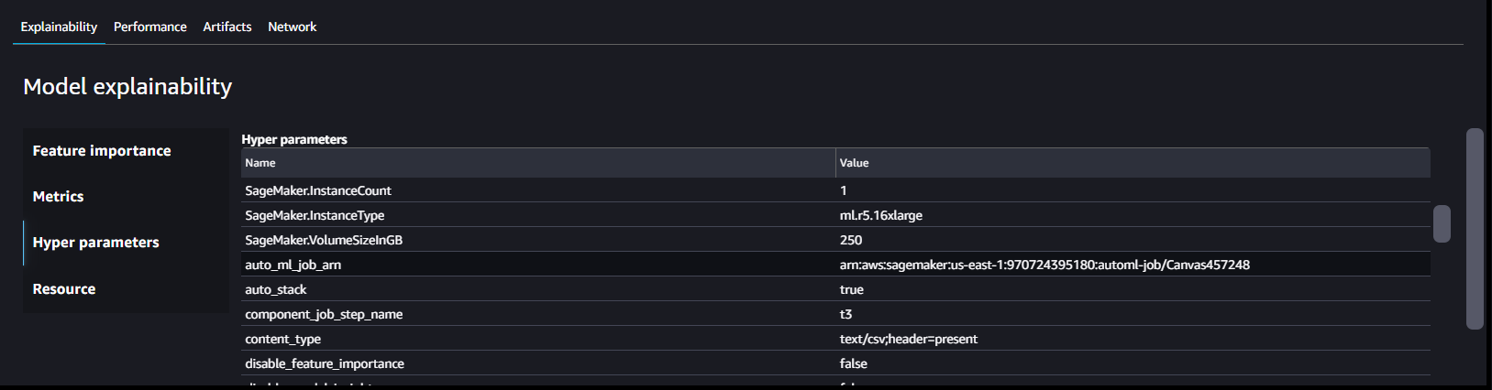Viewport: 1492px width, 390px height.
Task: Select the component_job_step_name row
Action: tap(835, 314)
